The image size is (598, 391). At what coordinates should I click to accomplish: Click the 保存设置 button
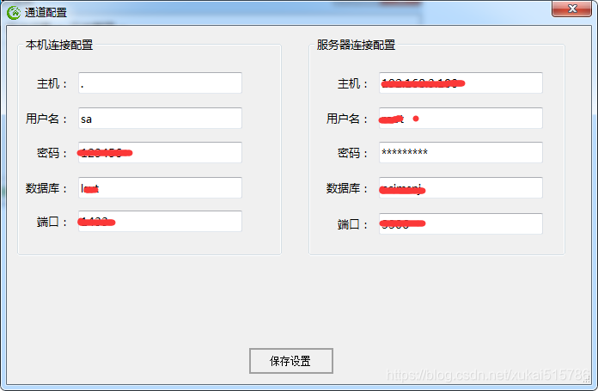(x=291, y=361)
